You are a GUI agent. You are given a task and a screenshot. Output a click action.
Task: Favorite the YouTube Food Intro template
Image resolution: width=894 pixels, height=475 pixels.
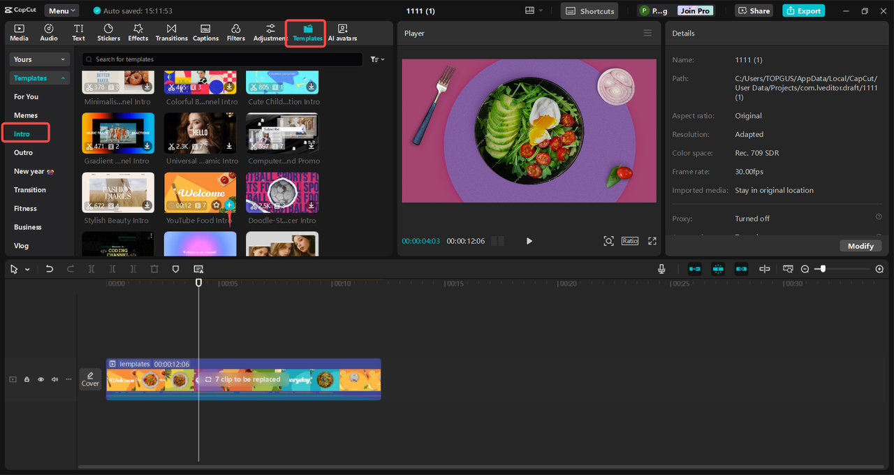tap(217, 205)
